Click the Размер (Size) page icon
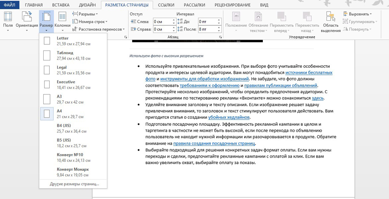389x199 pixels. pos(46,16)
